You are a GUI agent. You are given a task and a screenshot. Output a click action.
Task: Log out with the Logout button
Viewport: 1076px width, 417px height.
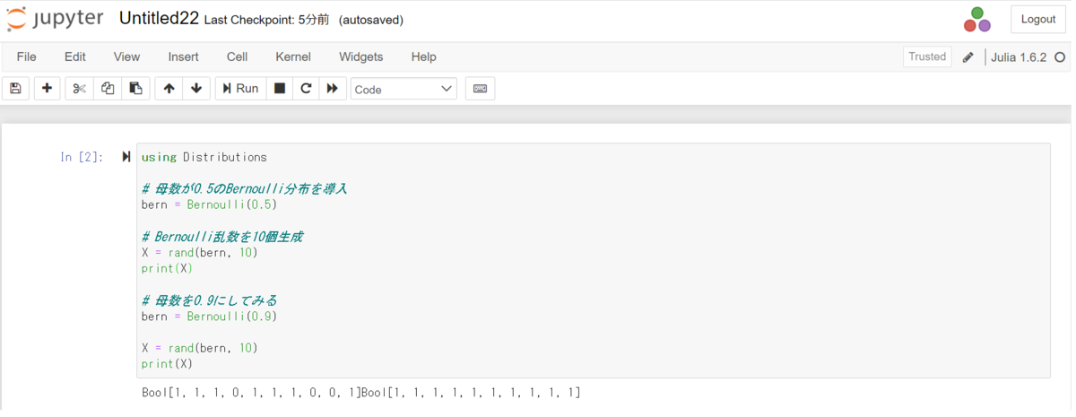click(1038, 20)
